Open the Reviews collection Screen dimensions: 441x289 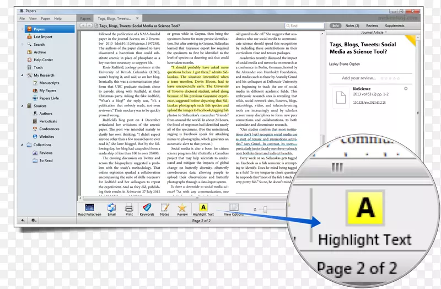tap(46, 153)
